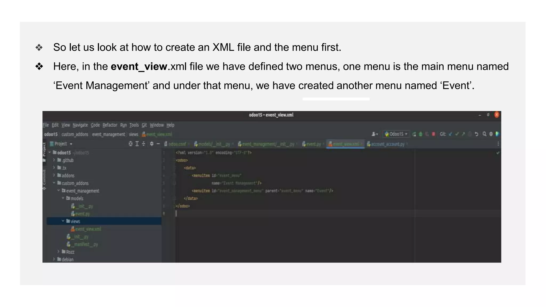The width and height of the screenshot is (546, 307).
Task: Click the Search Everywhere magnifier icon
Action: (x=484, y=134)
